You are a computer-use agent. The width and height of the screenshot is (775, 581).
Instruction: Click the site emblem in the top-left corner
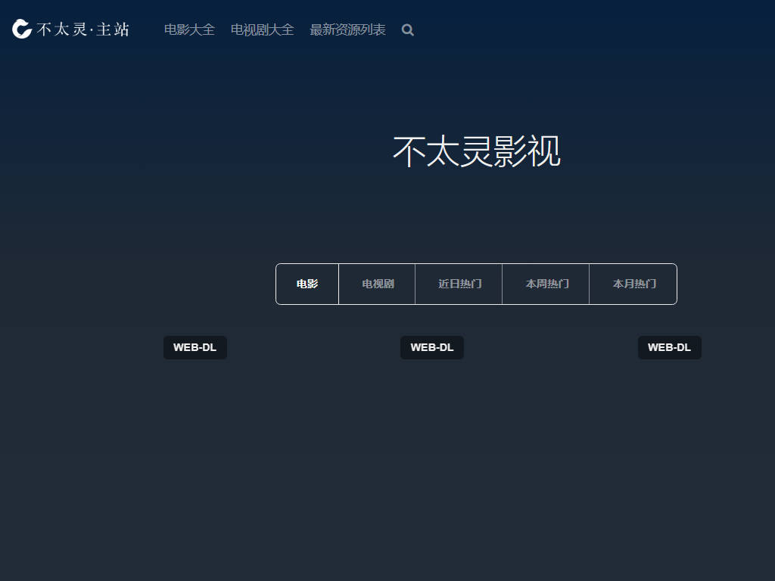(x=20, y=29)
